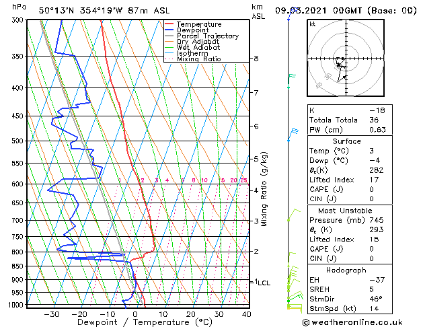The width and height of the screenshot is (423, 327).
Task: Click the Isotherm legend label
Action: pos(192,53)
